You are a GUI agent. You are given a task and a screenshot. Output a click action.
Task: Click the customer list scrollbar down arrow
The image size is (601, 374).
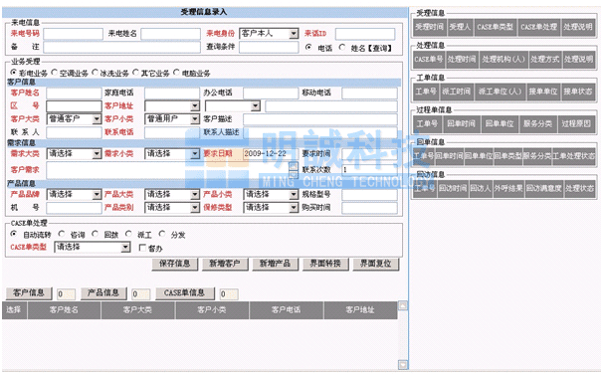[403, 364]
